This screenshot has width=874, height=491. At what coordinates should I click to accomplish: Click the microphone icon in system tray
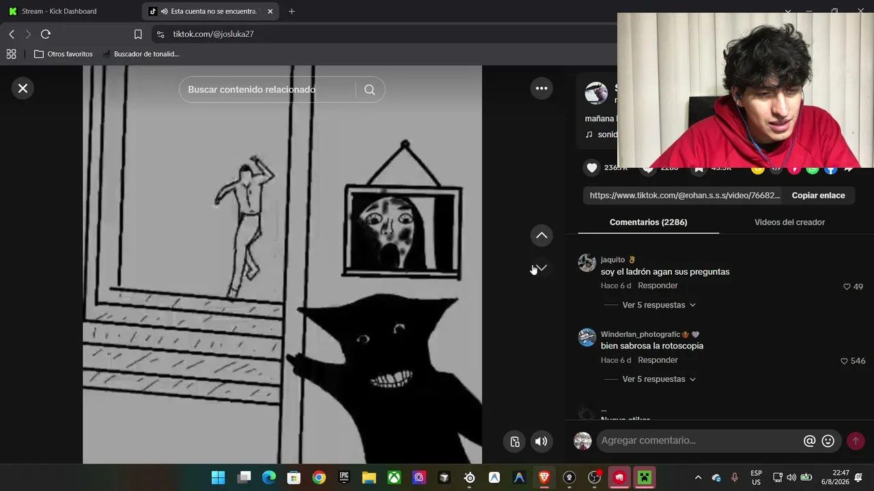735,477
